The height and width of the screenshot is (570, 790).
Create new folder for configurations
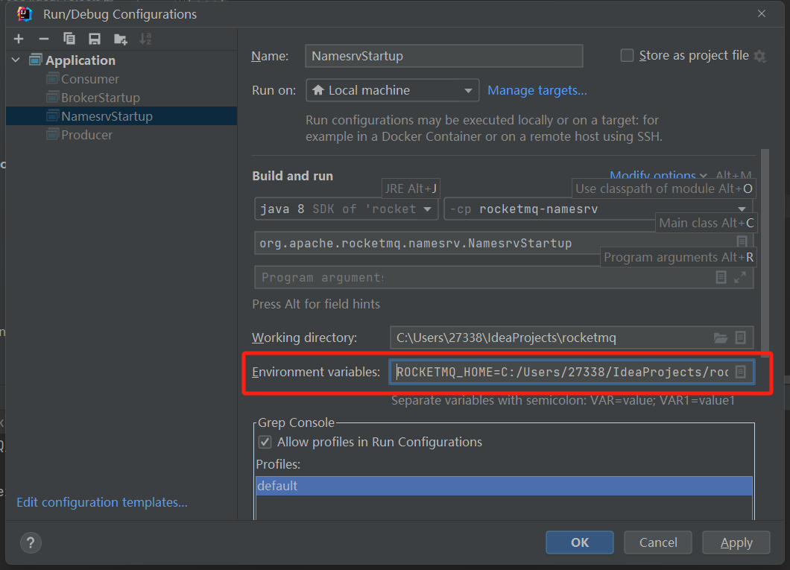[121, 39]
